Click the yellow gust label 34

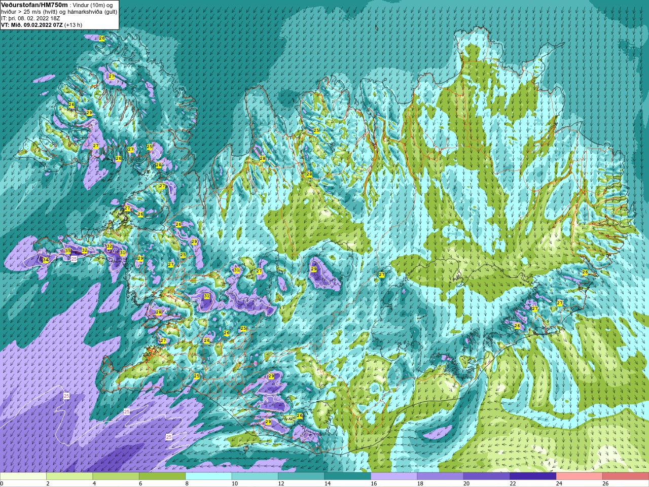[46, 260]
